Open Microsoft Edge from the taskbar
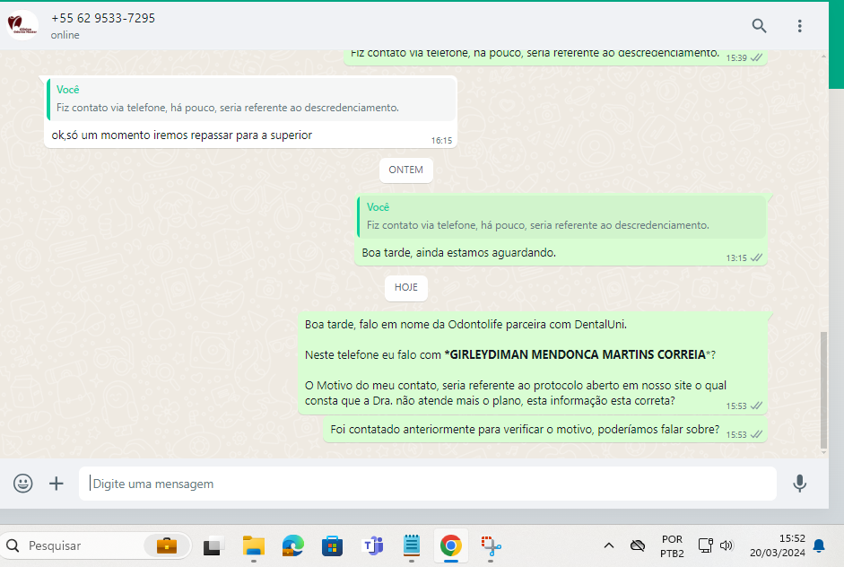Screen dimensions: 844x567 292,546
